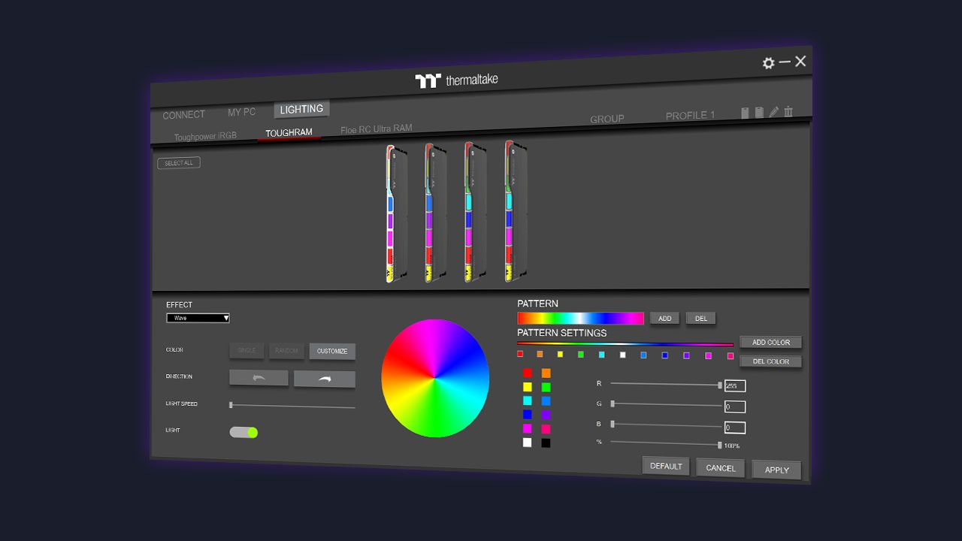The width and height of the screenshot is (962, 541).
Task: Click the document icon left of the pencil
Action: click(x=759, y=113)
